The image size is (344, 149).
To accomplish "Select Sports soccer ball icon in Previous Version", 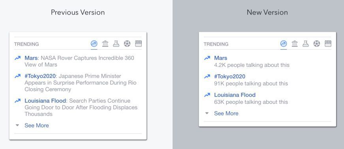I will (x=127, y=44).
